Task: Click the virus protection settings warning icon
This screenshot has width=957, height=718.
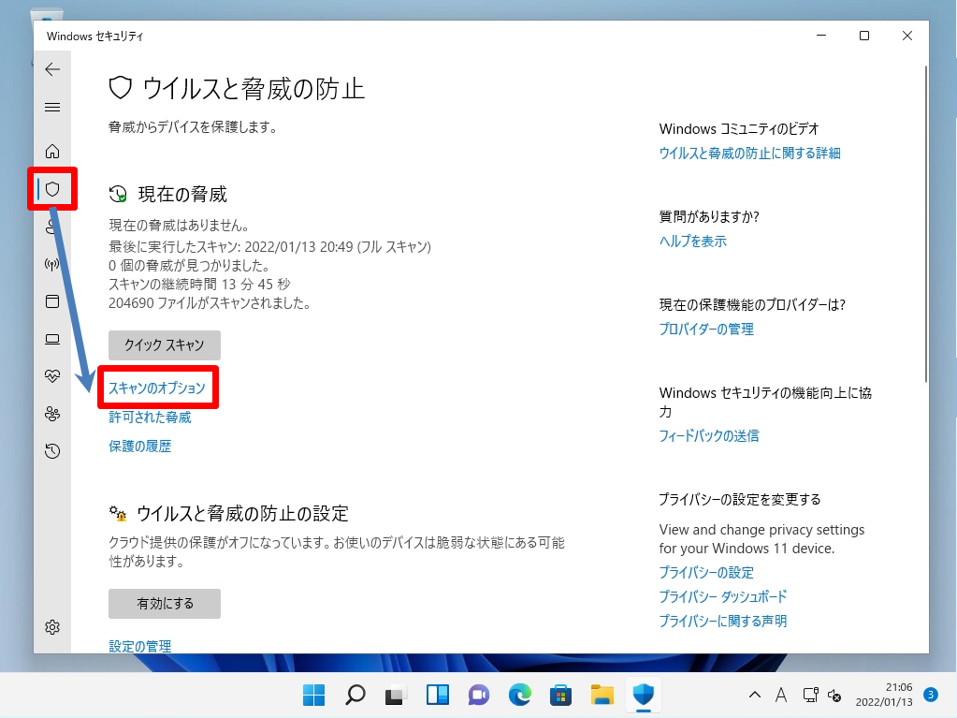Action: point(118,514)
